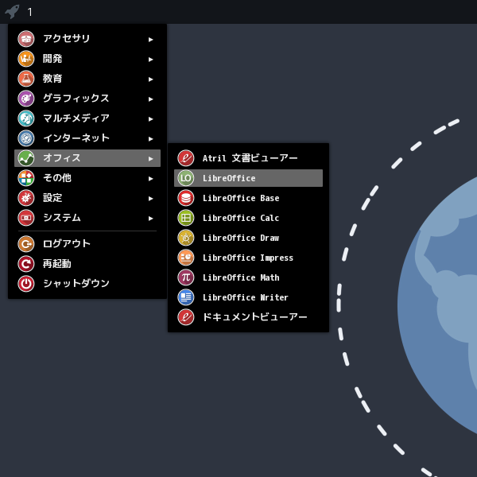The image size is (477, 477).
Task: Click the ログアウト icon
Action: tap(26, 244)
